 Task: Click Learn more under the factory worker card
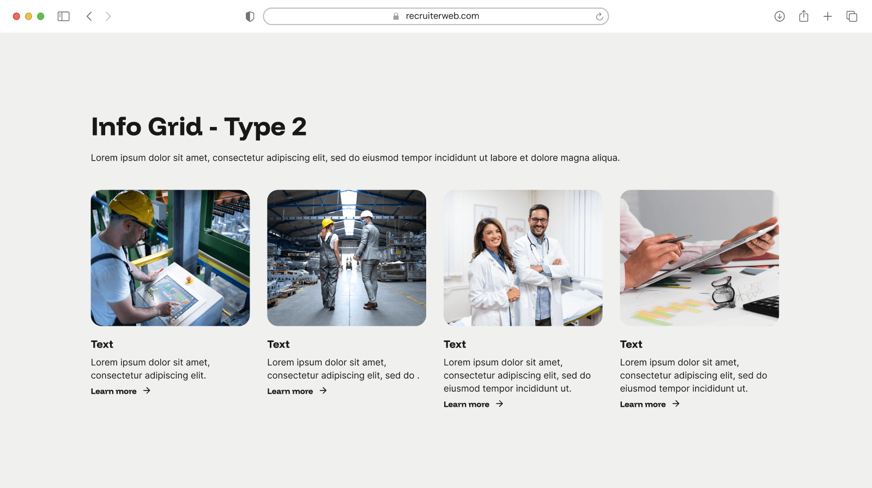pyautogui.click(x=114, y=391)
